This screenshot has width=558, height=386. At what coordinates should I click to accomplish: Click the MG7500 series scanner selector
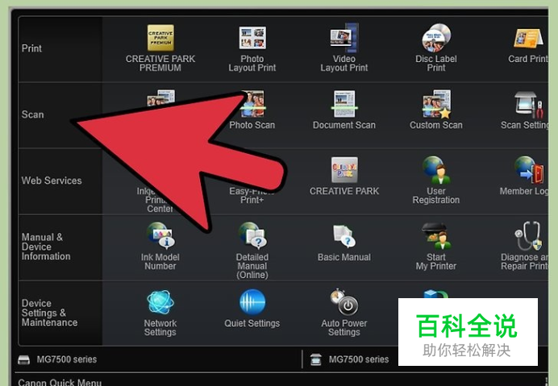tap(349, 359)
